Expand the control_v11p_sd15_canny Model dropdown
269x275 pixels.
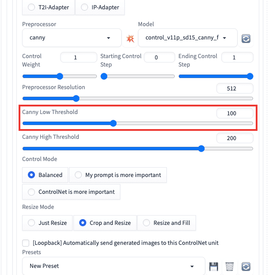click(188, 38)
